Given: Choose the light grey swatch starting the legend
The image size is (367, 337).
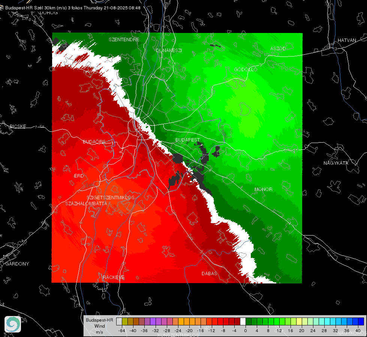Looking at the screenshot, I should 119,321.
